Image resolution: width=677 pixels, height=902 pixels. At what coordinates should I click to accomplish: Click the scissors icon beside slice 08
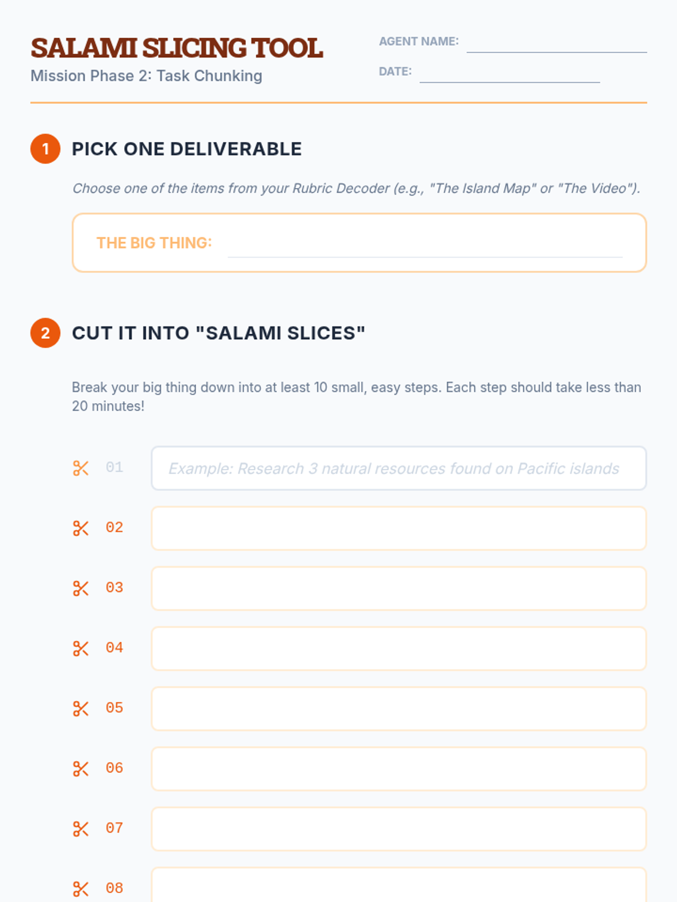[x=81, y=889]
